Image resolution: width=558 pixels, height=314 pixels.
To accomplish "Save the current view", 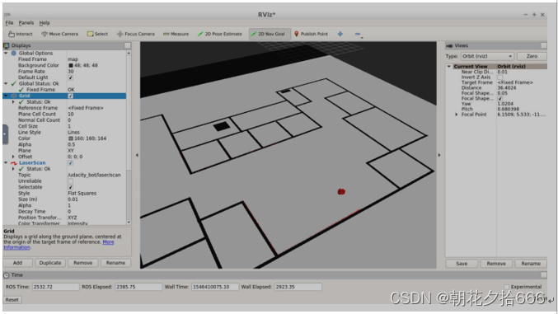I will (462, 264).
